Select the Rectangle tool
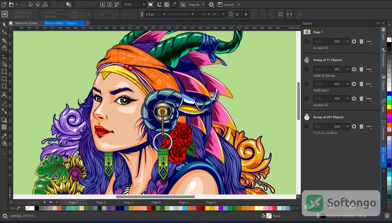The width and height of the screenshot is (392, 223). click(4, 71)
